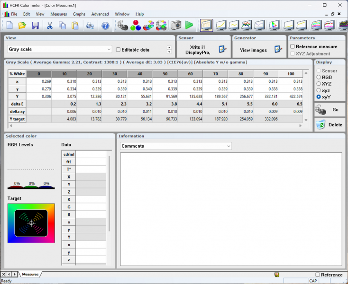The height and width of the screenshot is (284, 348).
Task: Click the Print toolbar icon
Action: click(90, 26)
